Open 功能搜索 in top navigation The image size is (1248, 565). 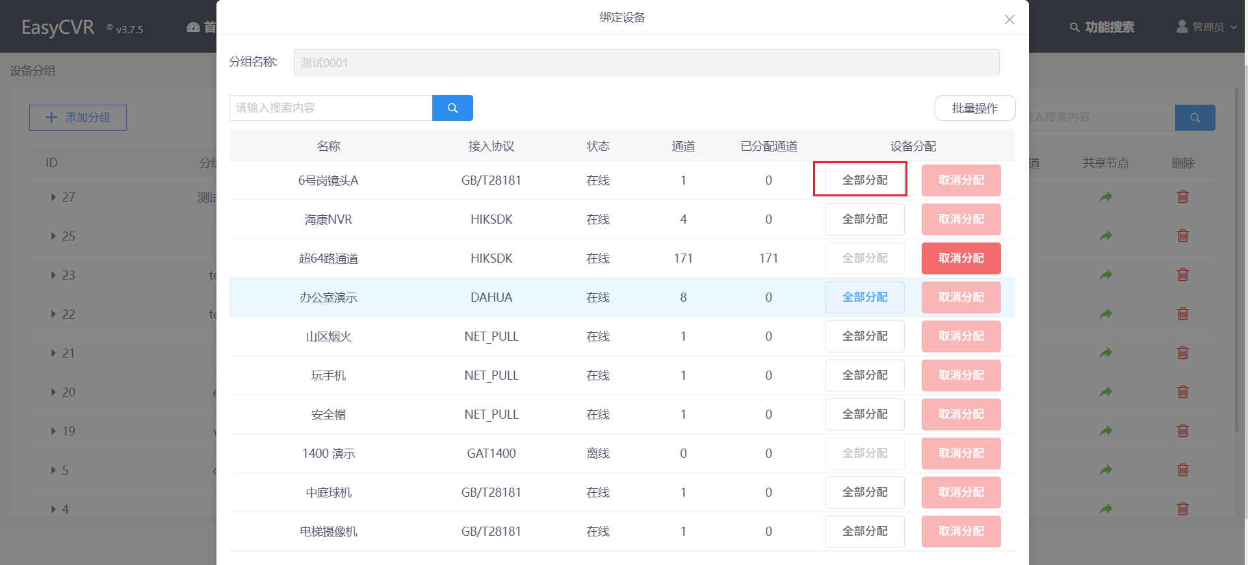click(1102, 27)
